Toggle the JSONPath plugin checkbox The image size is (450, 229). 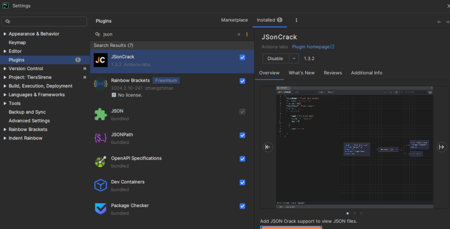click(243, 135)
